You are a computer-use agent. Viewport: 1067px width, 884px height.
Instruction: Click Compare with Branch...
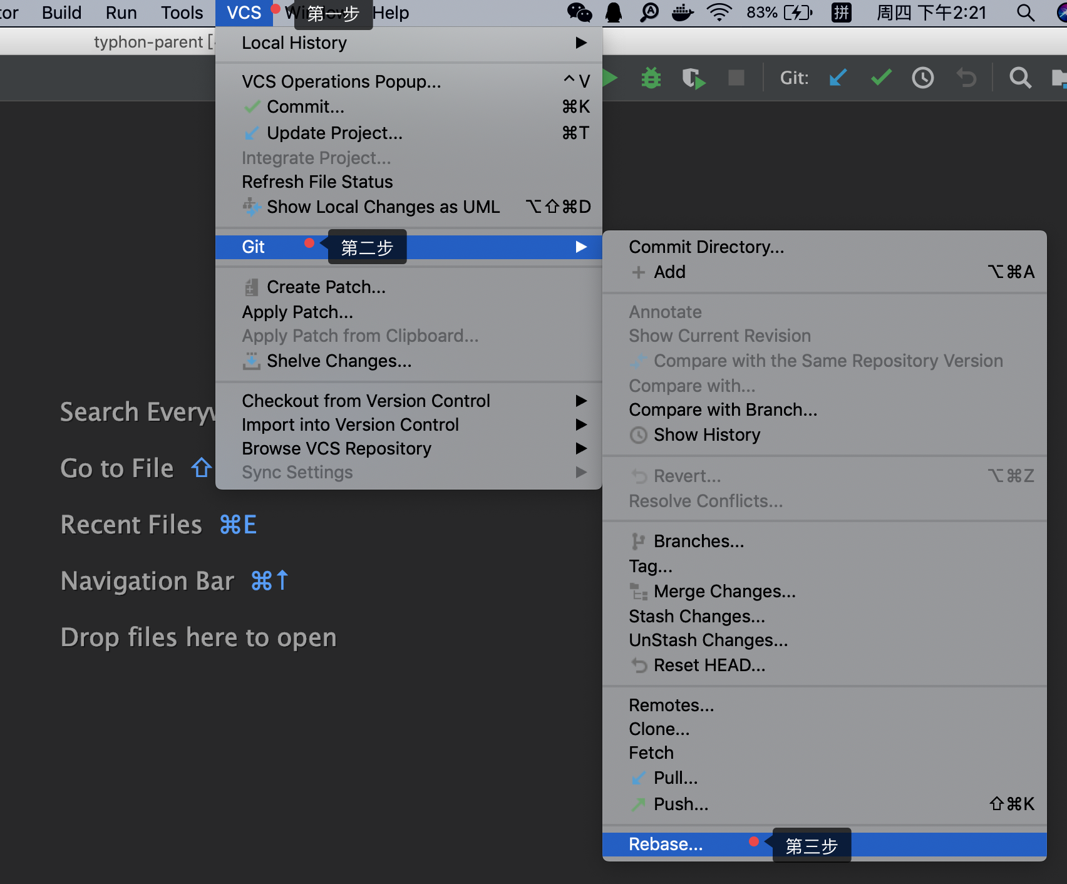(825, 409)
